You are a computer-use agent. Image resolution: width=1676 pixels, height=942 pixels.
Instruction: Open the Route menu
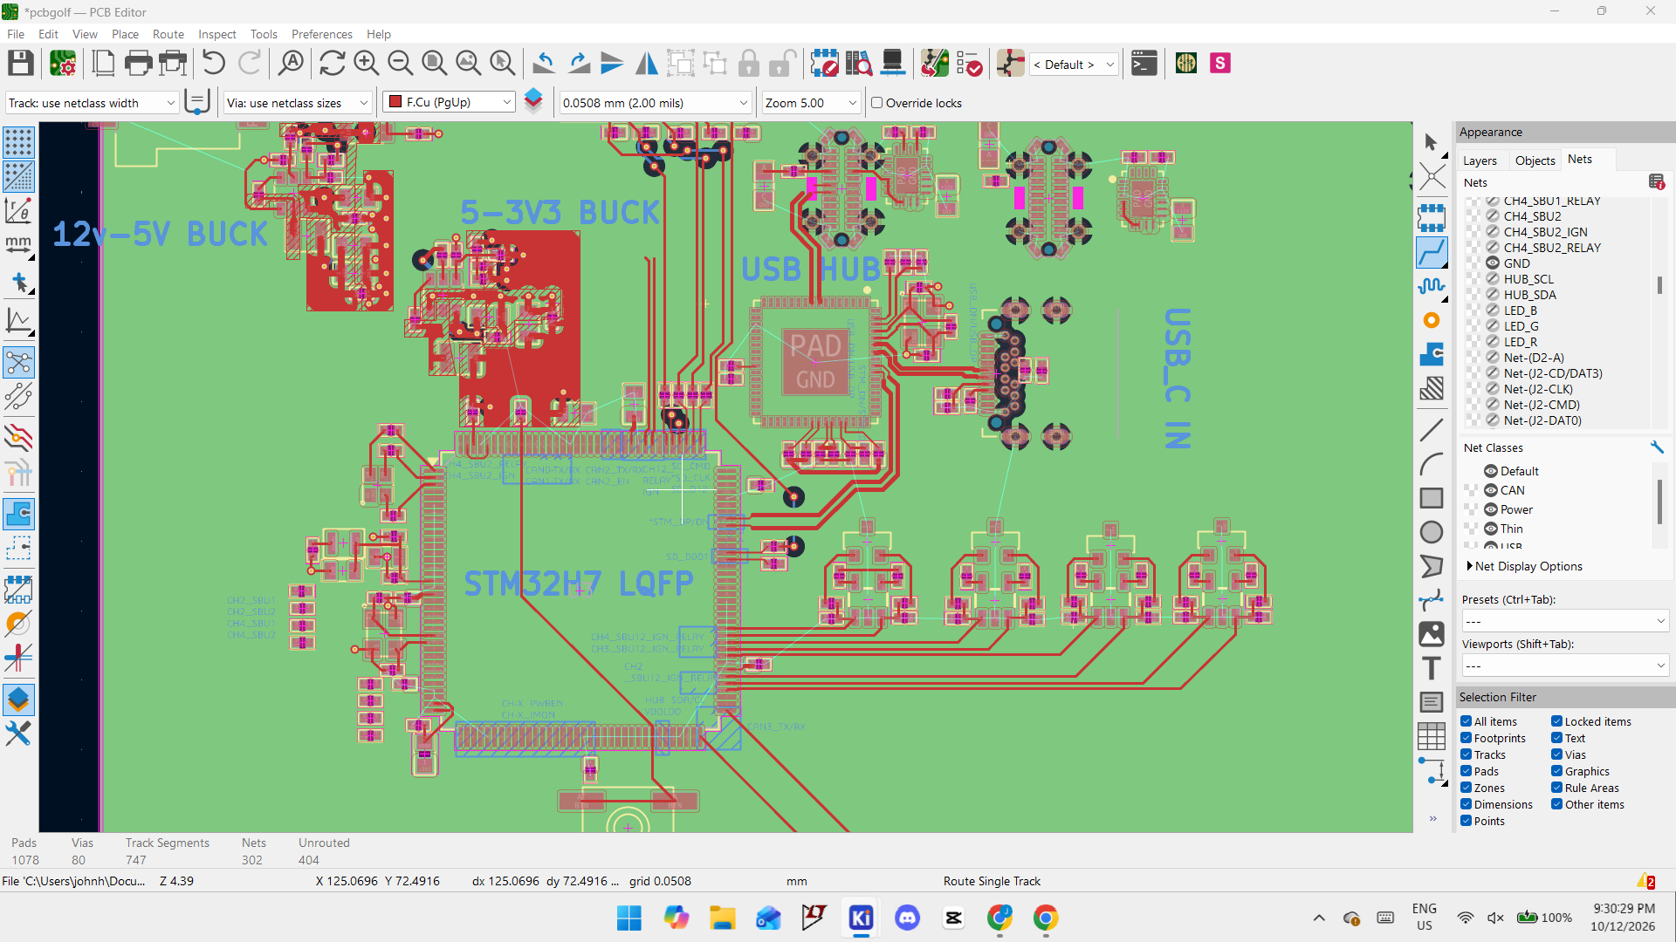coord(168,34)
